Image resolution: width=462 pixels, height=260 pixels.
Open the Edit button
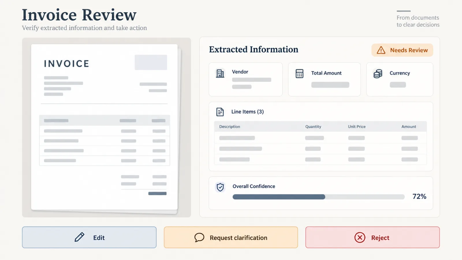click(x=89, y=237)
